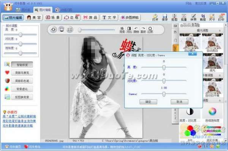Collapse the 平衡调整 section chevron
This screenshot has height=151, width=228.
pos(220,75)
